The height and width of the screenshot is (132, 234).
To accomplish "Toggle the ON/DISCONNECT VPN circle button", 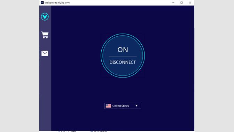I will click(123, 56).
